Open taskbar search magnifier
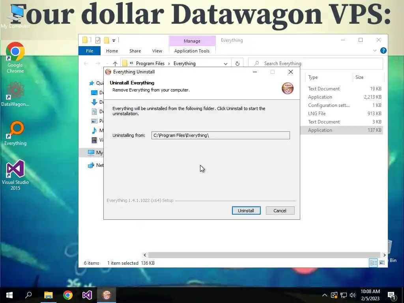The image size is (404, 303). coord(28,295)
